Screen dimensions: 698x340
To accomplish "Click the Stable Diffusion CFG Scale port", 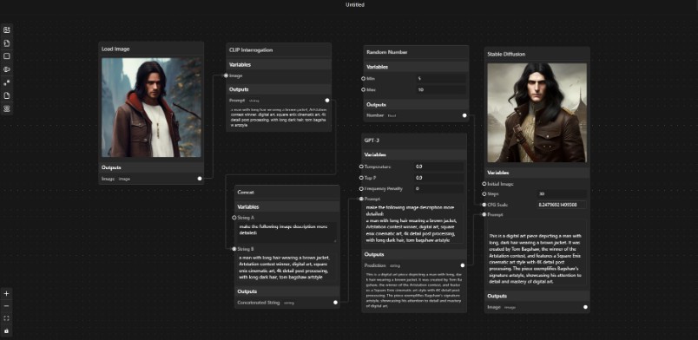I will point(484,205).
